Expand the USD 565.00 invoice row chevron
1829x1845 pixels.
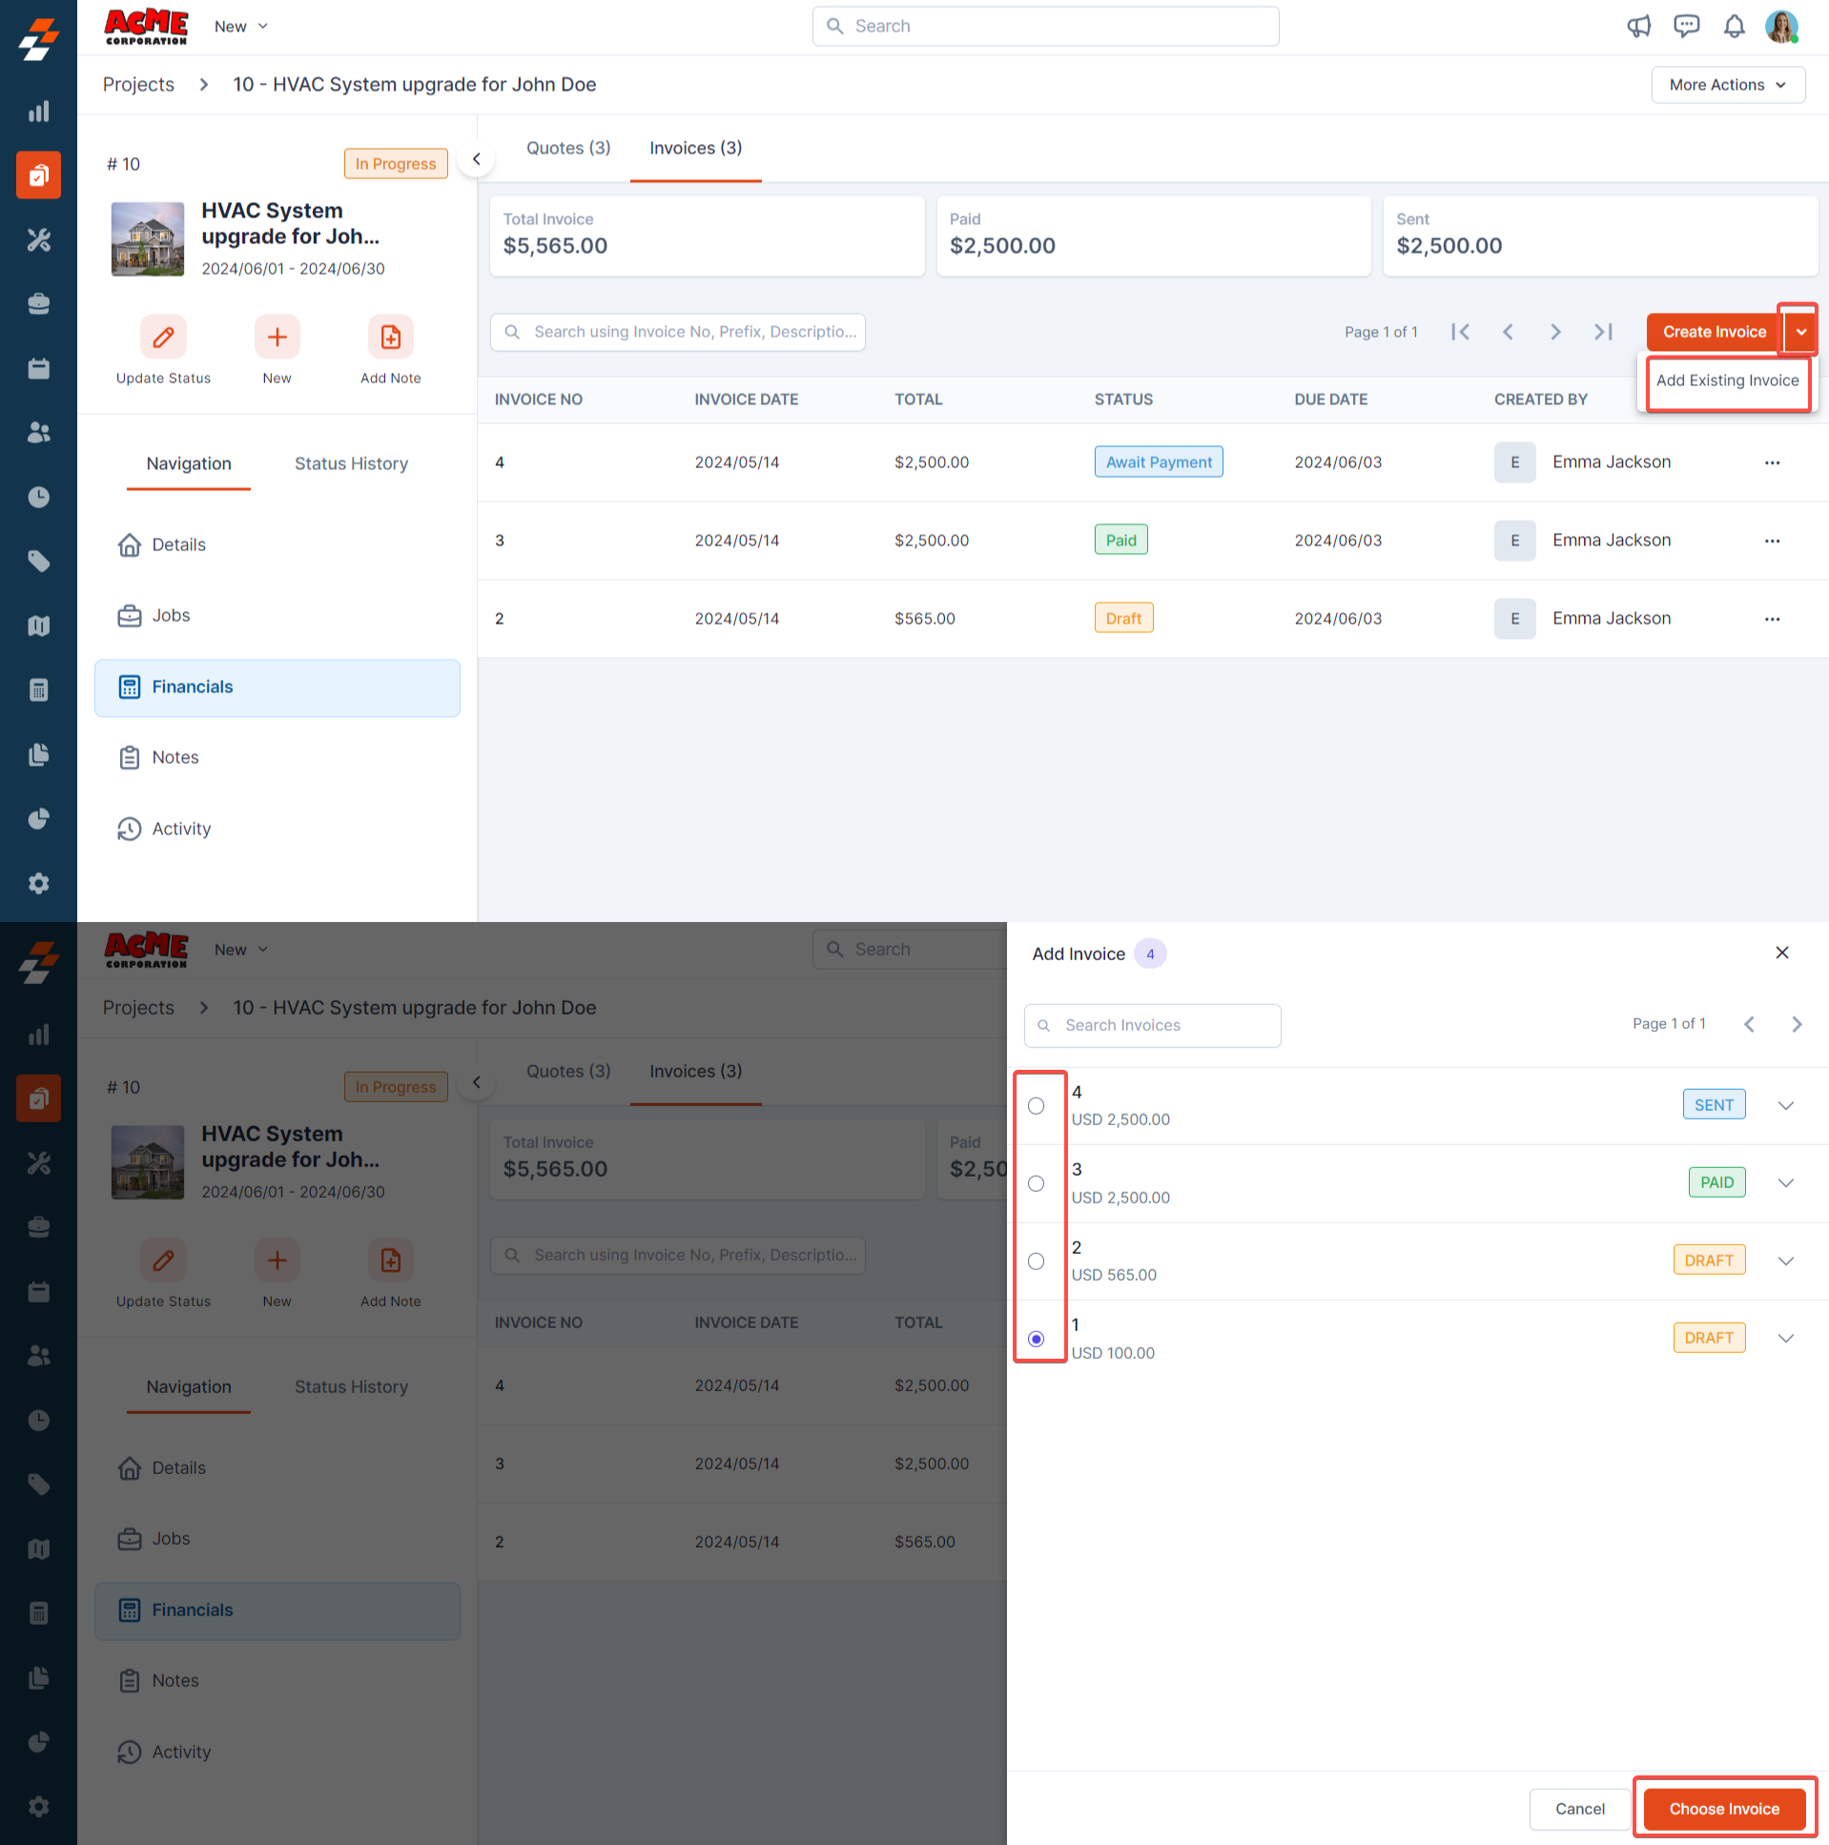click(1786, 1261)
